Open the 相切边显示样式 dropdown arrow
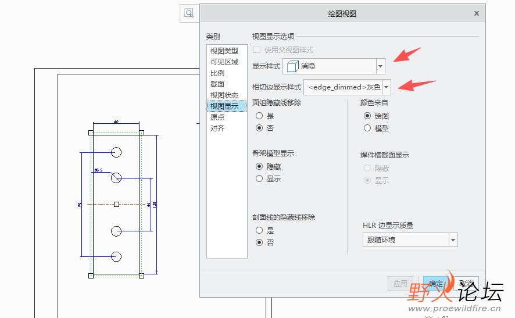The image size is (515, 318). click(x=387, y=87)
